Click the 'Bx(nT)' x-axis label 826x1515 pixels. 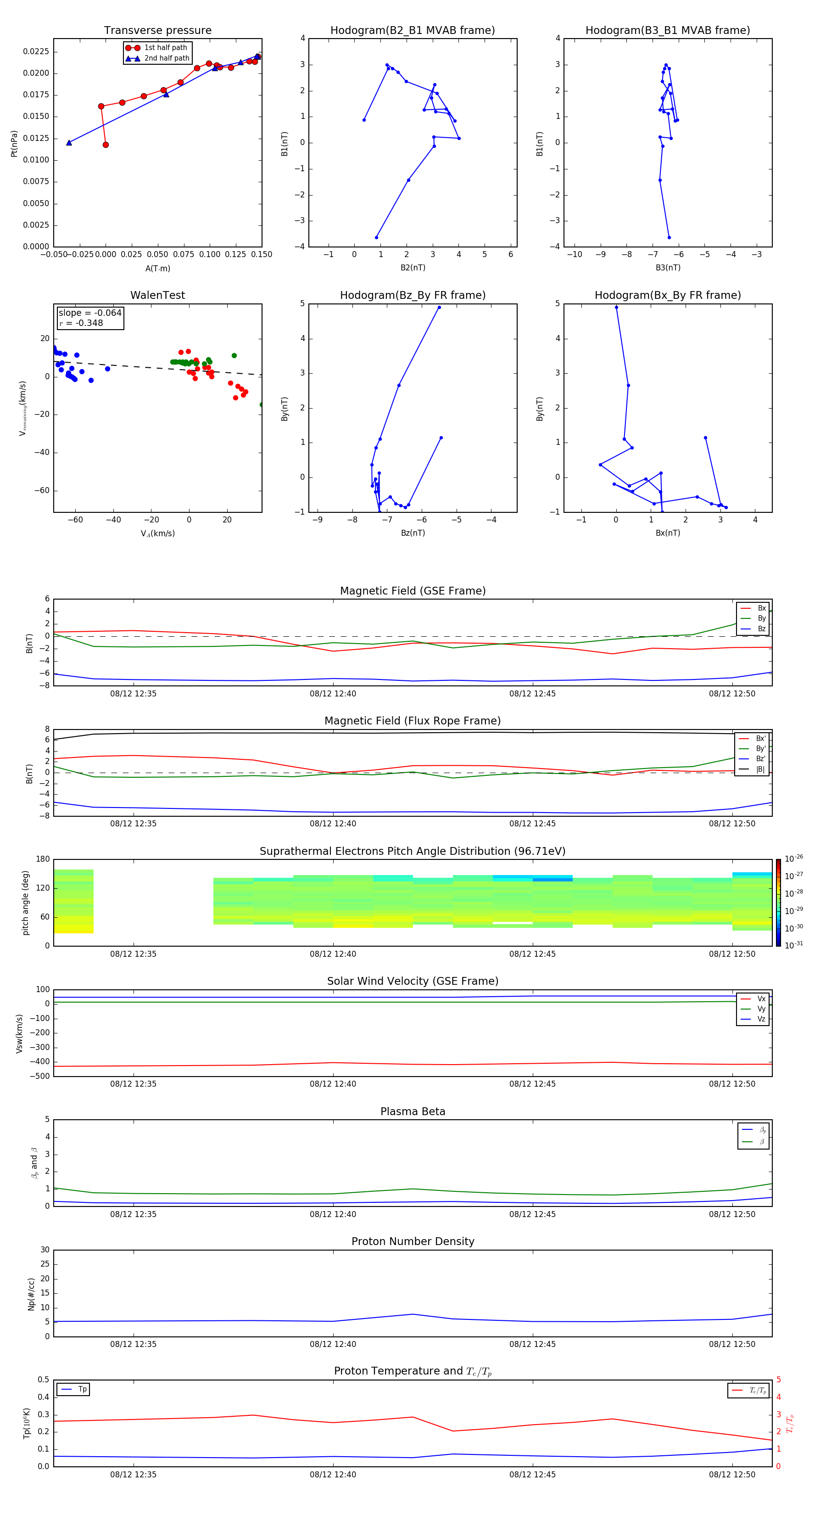(668, 533)
